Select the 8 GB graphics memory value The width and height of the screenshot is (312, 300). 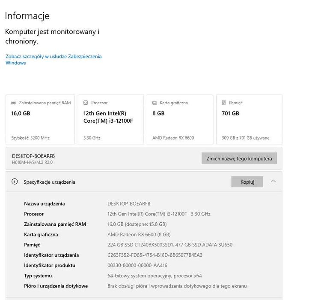pyautogui.click(x=158, y=113)
